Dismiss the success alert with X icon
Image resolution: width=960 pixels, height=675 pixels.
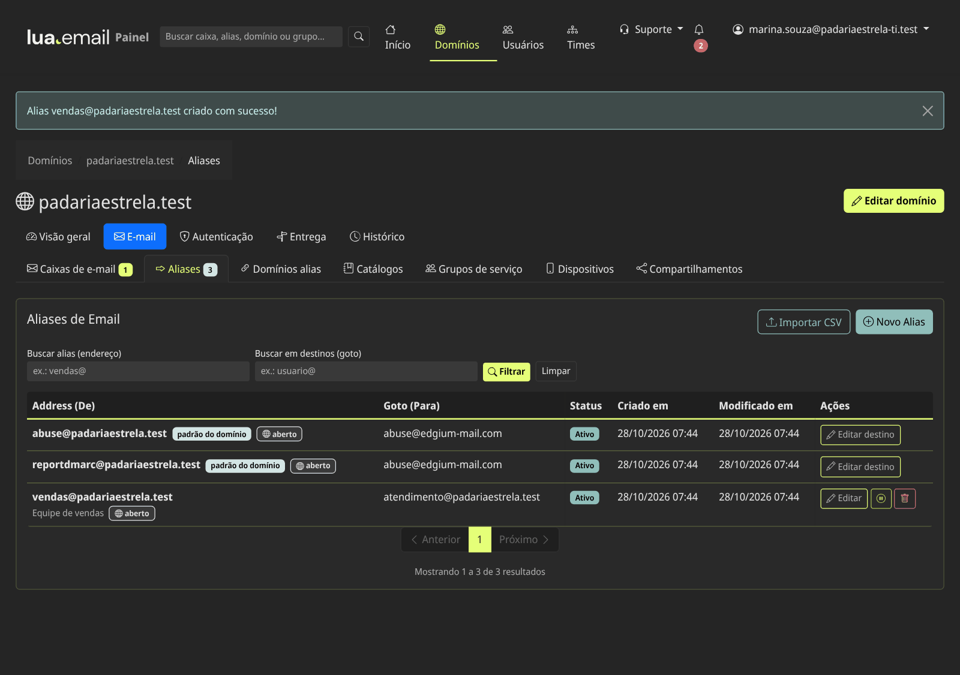click(928, 111)
